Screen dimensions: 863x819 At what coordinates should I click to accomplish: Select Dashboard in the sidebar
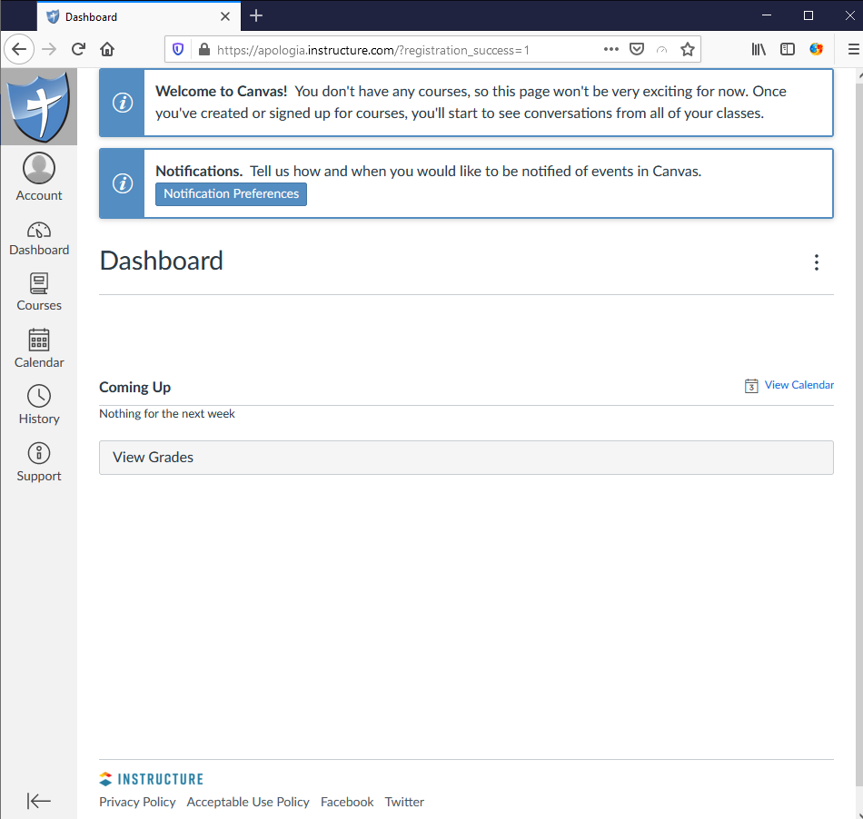pos(39,238)
